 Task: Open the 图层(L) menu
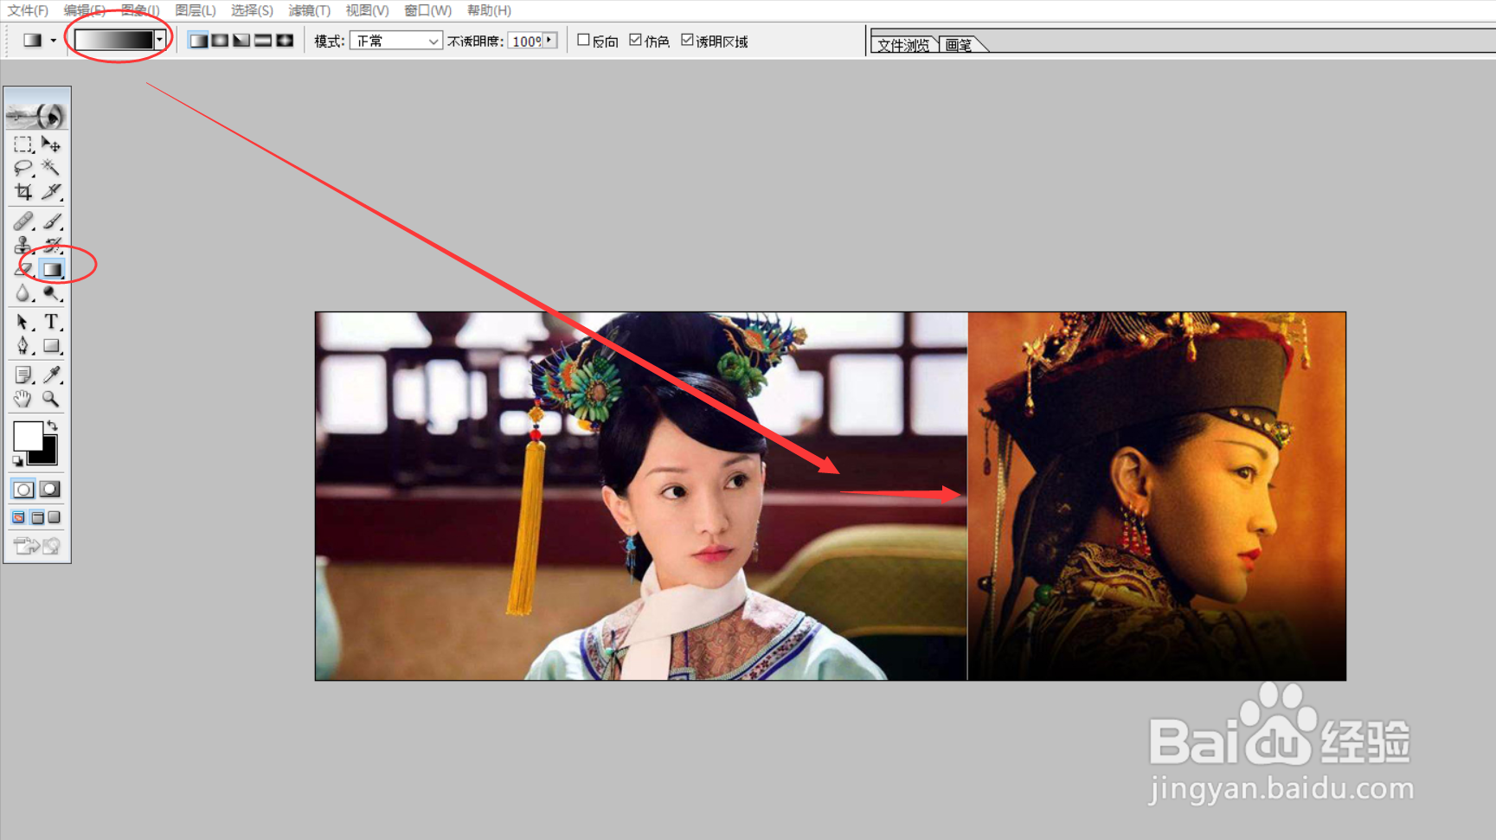[196, 10]
